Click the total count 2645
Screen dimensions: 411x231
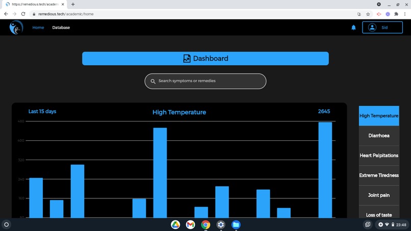coord(324,112)
